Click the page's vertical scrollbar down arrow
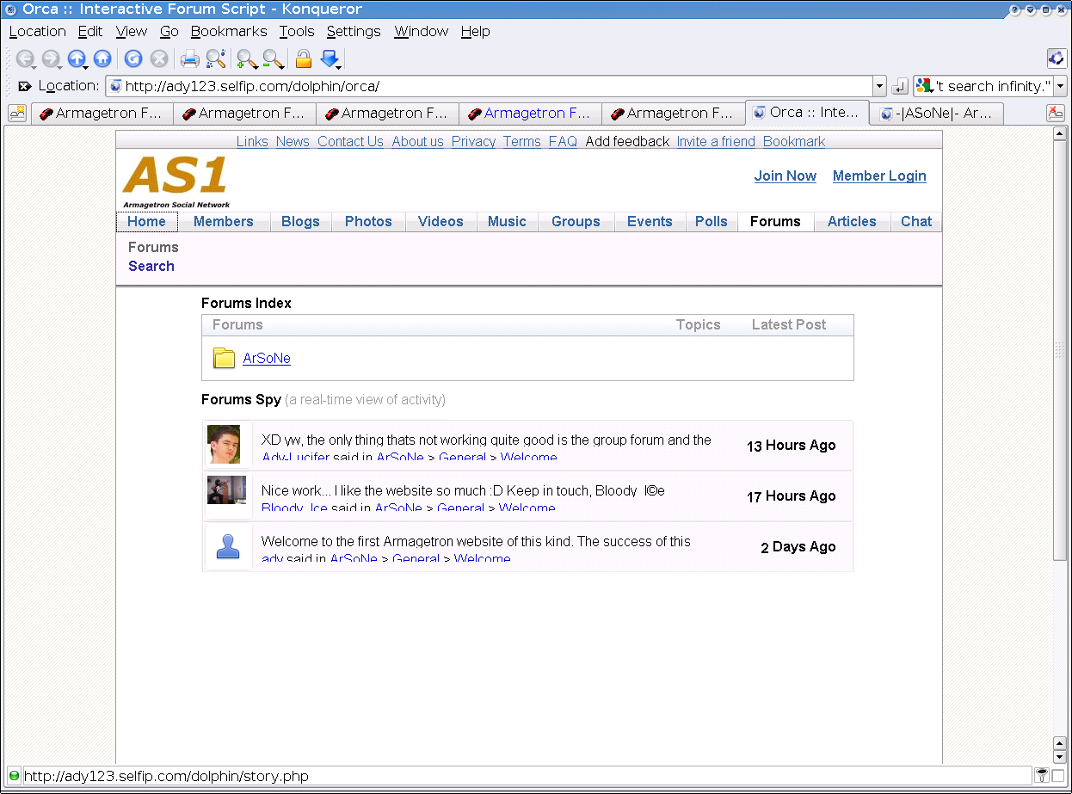Screen dimensions: 1072x794 tap(1060, 756)
